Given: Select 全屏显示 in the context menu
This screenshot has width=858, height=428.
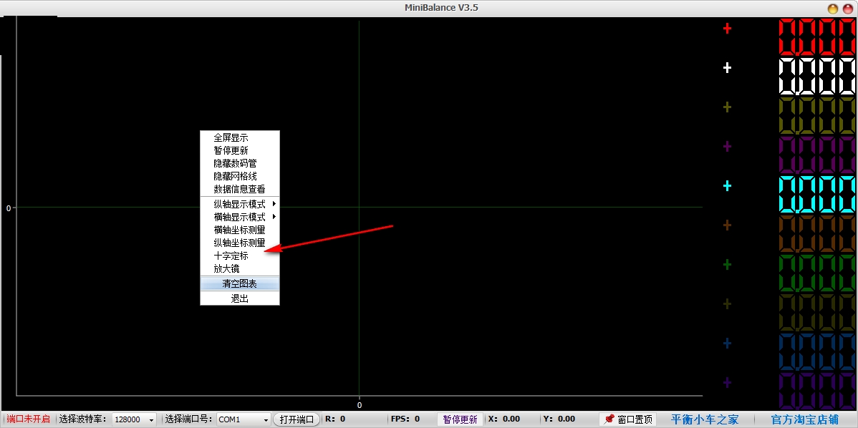Looking at the screenshot, I should pos(240,137).
